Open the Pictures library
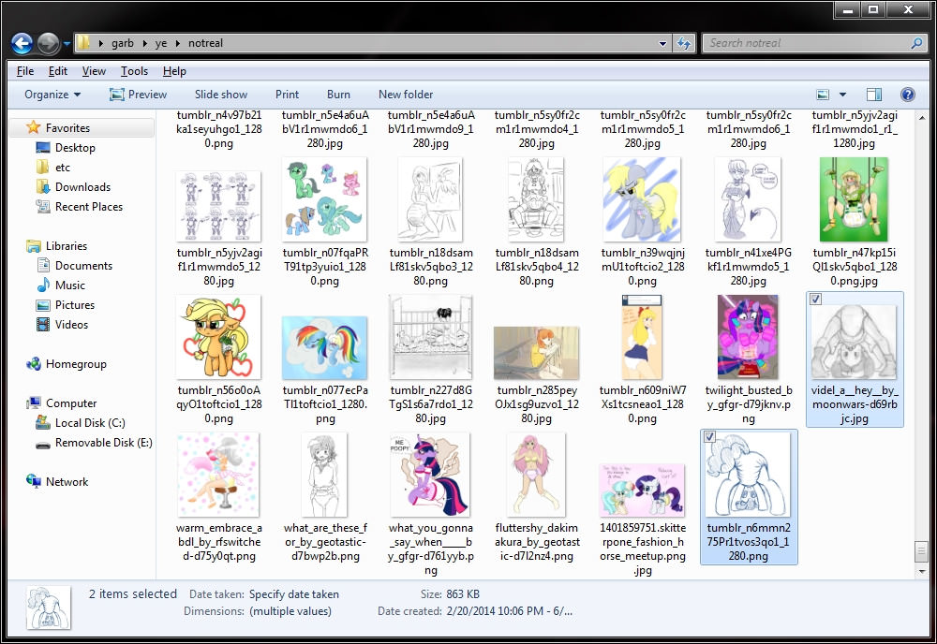 pyautogui.click(x=75, y=305)
